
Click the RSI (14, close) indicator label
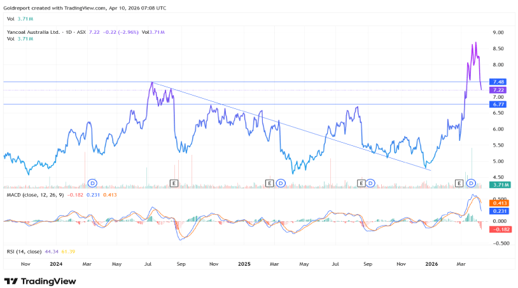(x=24, y=253)
